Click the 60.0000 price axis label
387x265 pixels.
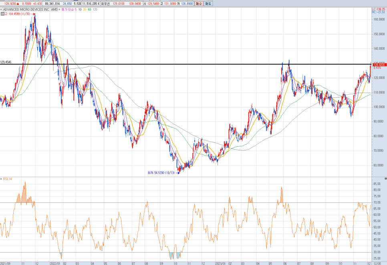click(380, 165)
